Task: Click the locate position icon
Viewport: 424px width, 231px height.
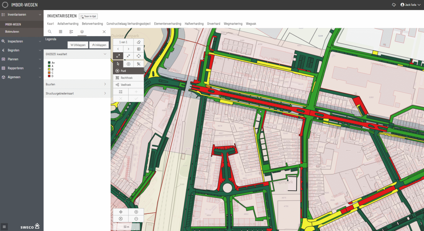Action: (121, 212)
